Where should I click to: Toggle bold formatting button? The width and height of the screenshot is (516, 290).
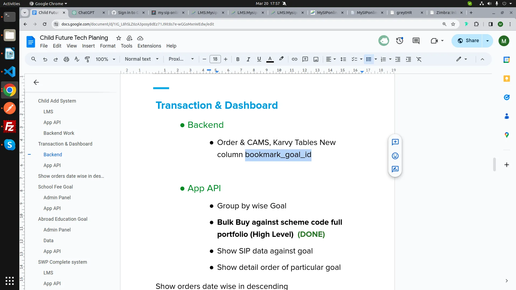pyautogui.click(x=238, y=59)
